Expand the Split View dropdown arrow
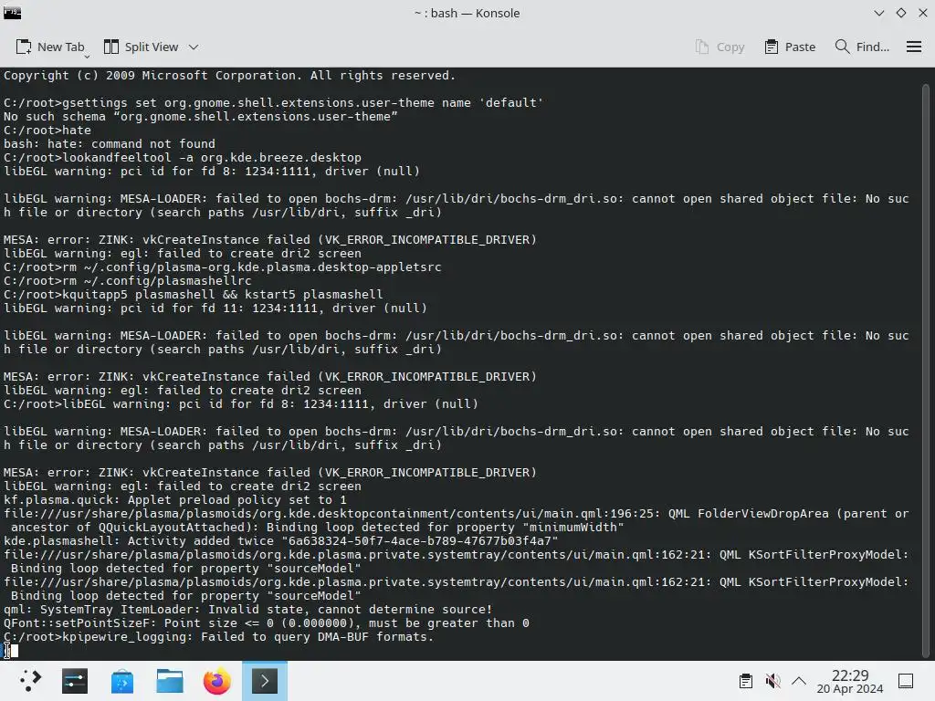935x701 pixels. point(194,47)
